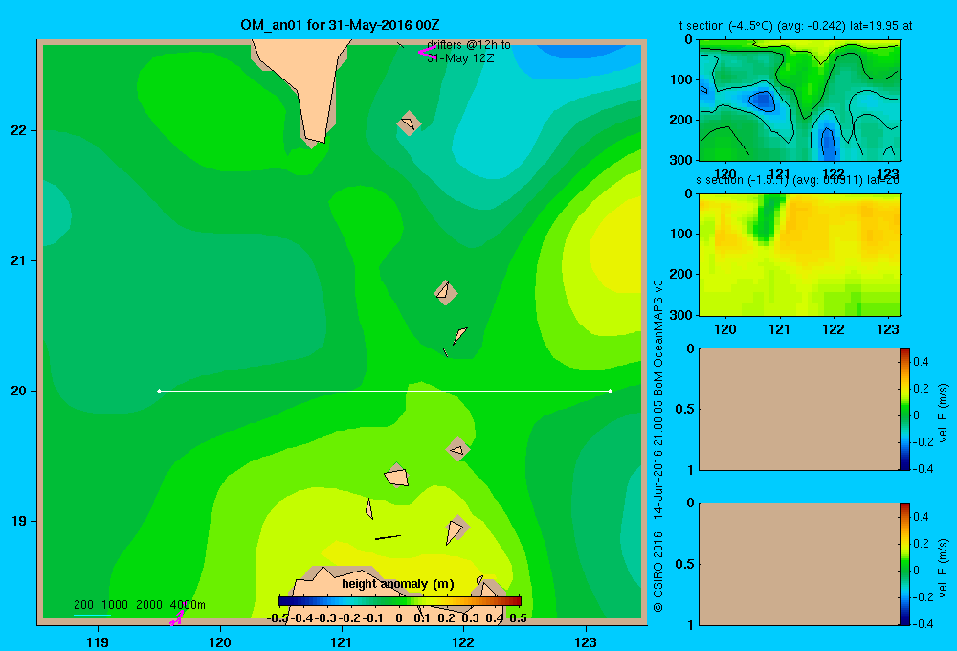Click the main map latitude label '22'

tap(19, 130)
